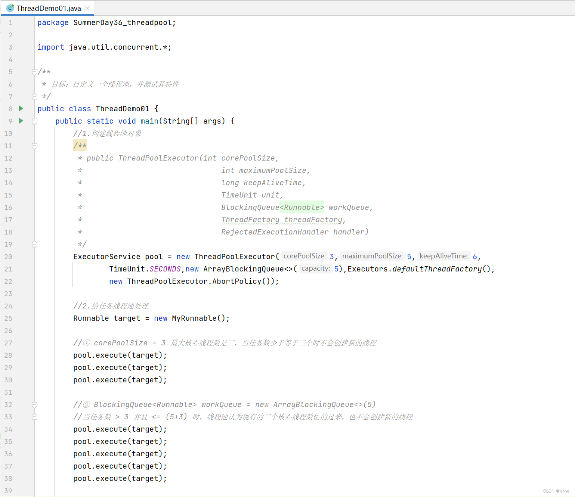Viewport: 575px width, 497px height.
Task: Click the capacity parameter hint
Action: [x=316, y=269]
